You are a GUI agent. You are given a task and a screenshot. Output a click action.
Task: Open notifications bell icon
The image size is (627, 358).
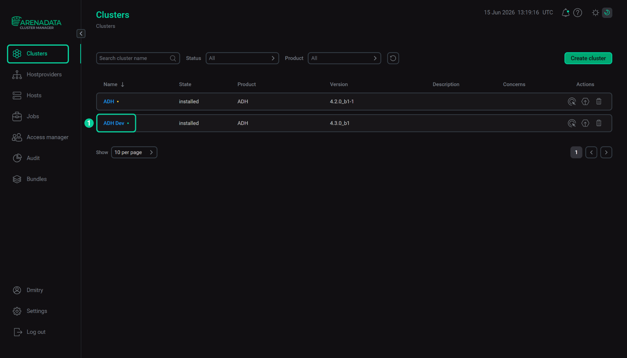click(x=565, y=13)
